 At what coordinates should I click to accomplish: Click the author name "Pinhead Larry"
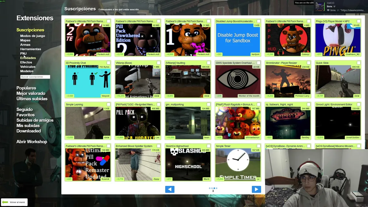click(302, 96)
